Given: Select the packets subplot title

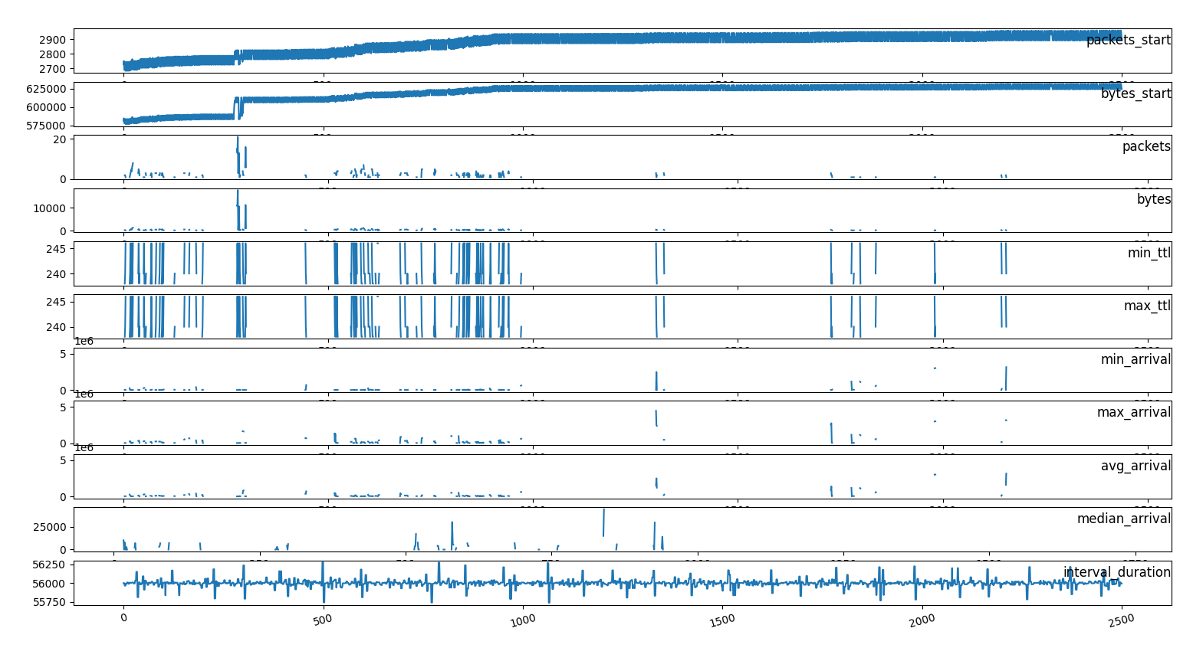Looking at the screenshot, I should pyautogui.click(x=1146, y=146).
